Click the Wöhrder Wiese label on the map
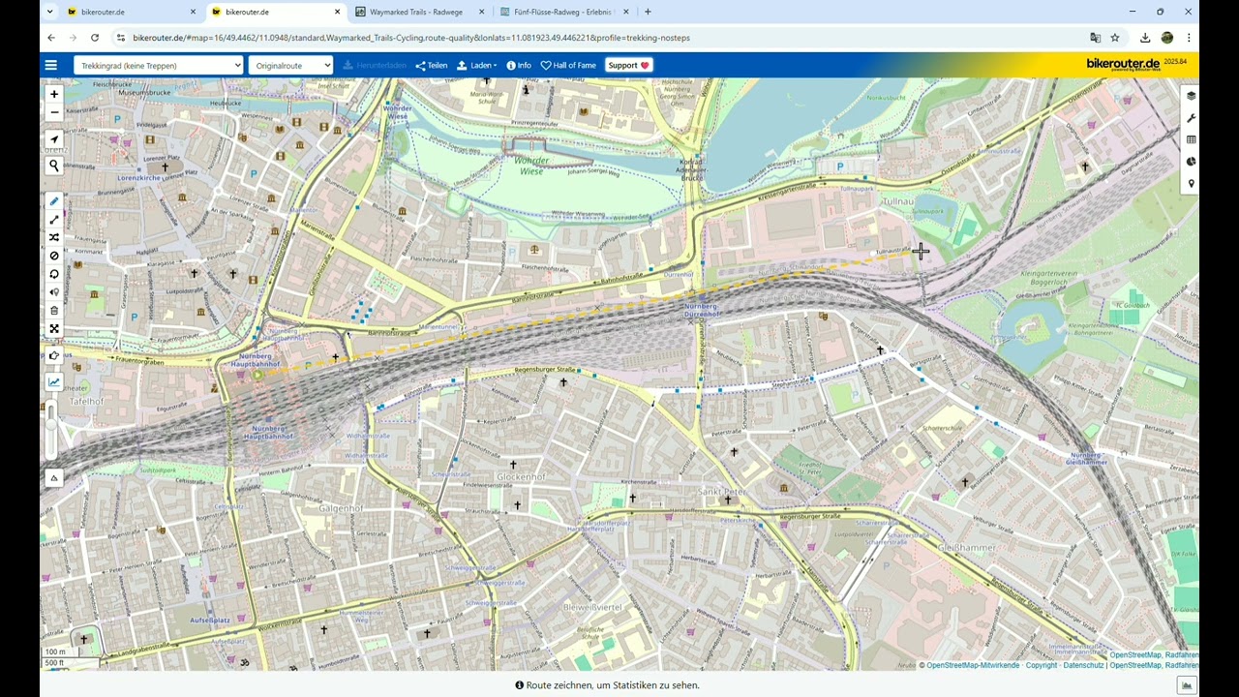The image size is (1239, 697). click(530, 165)
